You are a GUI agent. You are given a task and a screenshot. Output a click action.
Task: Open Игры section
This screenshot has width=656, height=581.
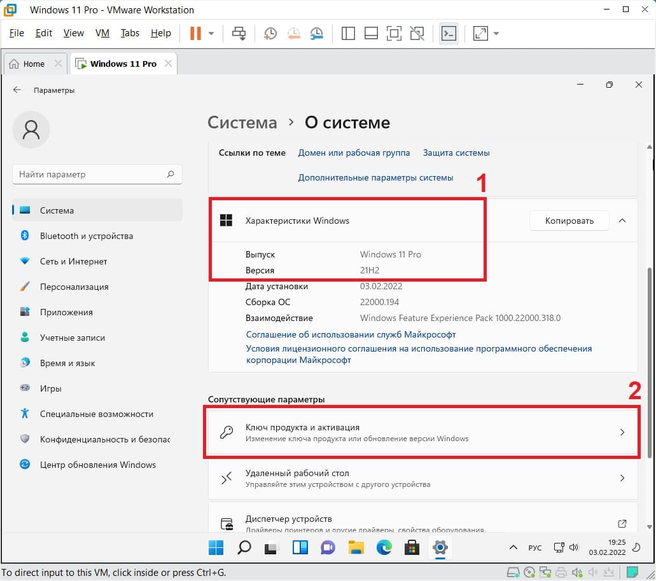click(97, 388)
